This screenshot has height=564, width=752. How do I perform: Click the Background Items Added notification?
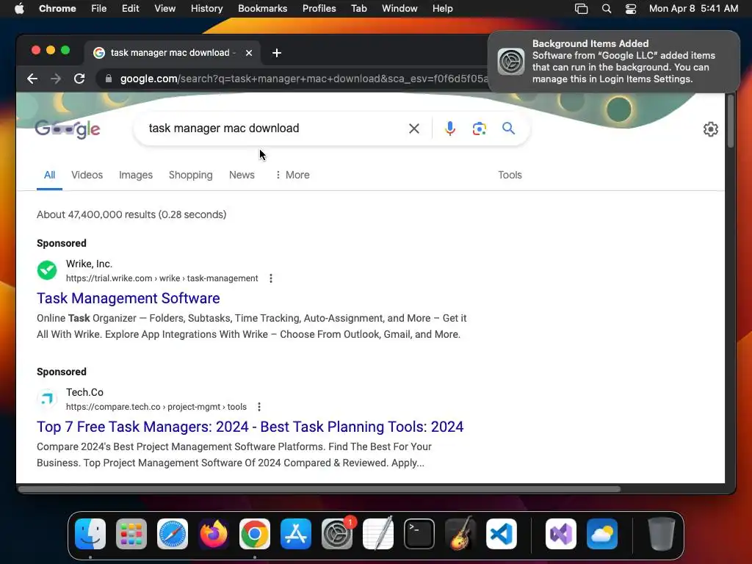(613, 62)
